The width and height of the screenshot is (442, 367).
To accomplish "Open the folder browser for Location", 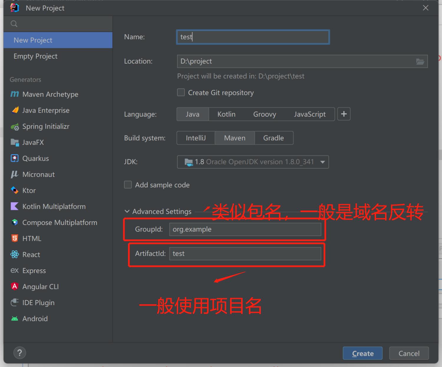I will pos(420,61).
